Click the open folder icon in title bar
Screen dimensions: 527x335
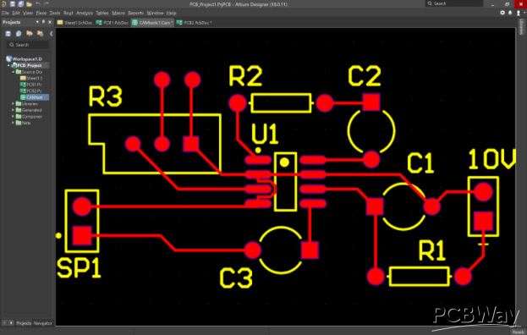(29, 4)
